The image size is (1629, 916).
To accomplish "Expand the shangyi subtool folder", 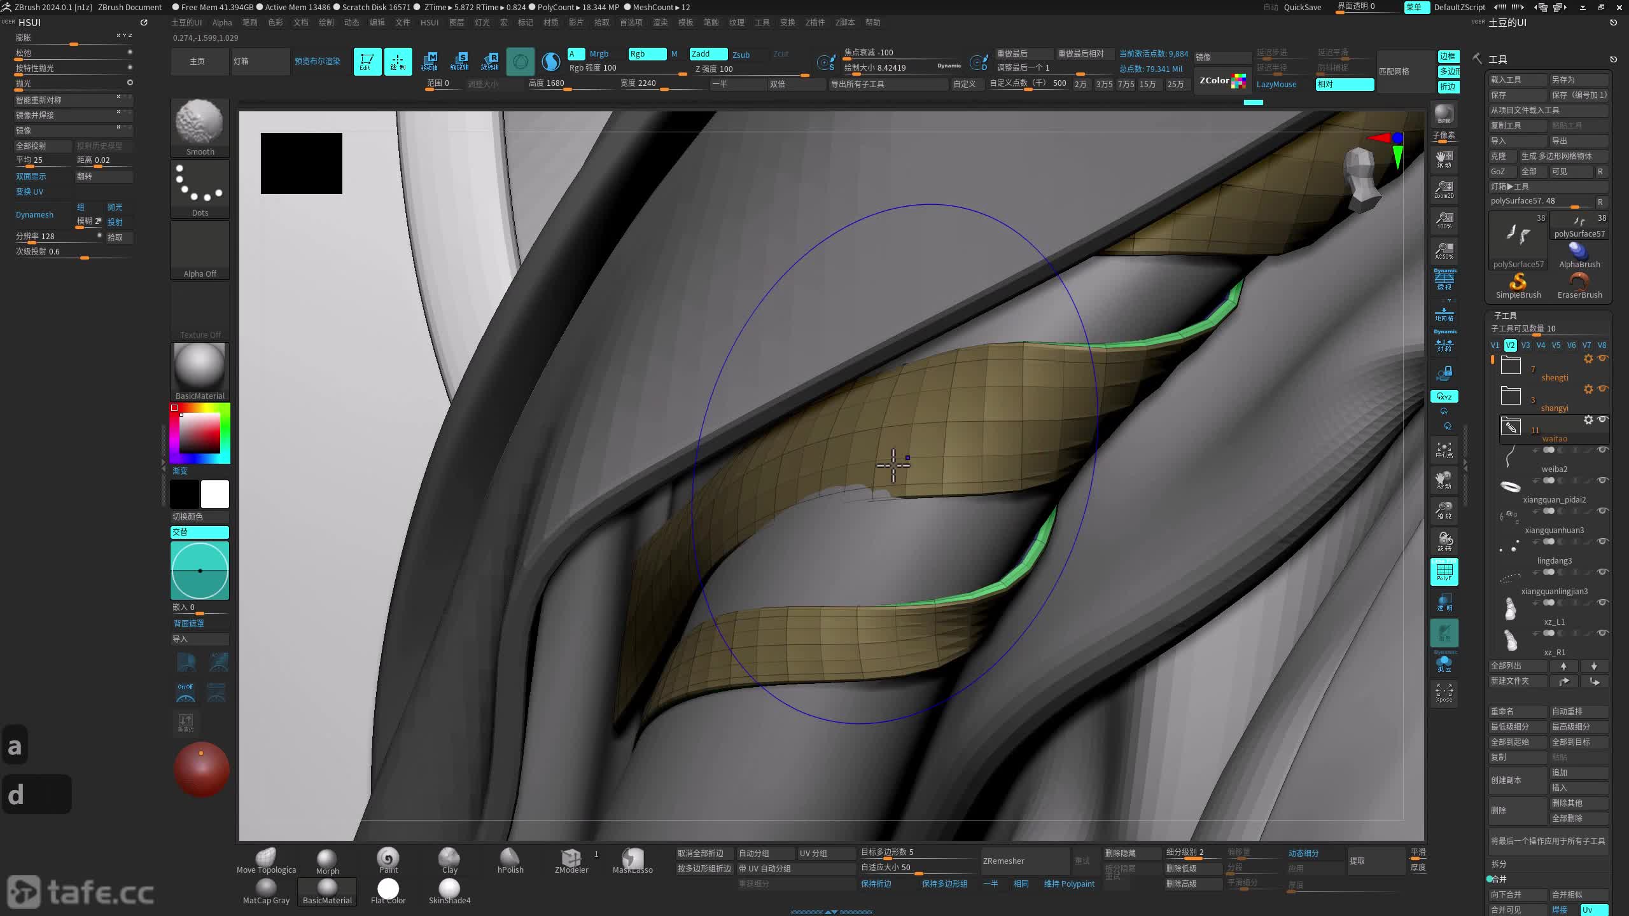I will click(x=1511, y=396).
